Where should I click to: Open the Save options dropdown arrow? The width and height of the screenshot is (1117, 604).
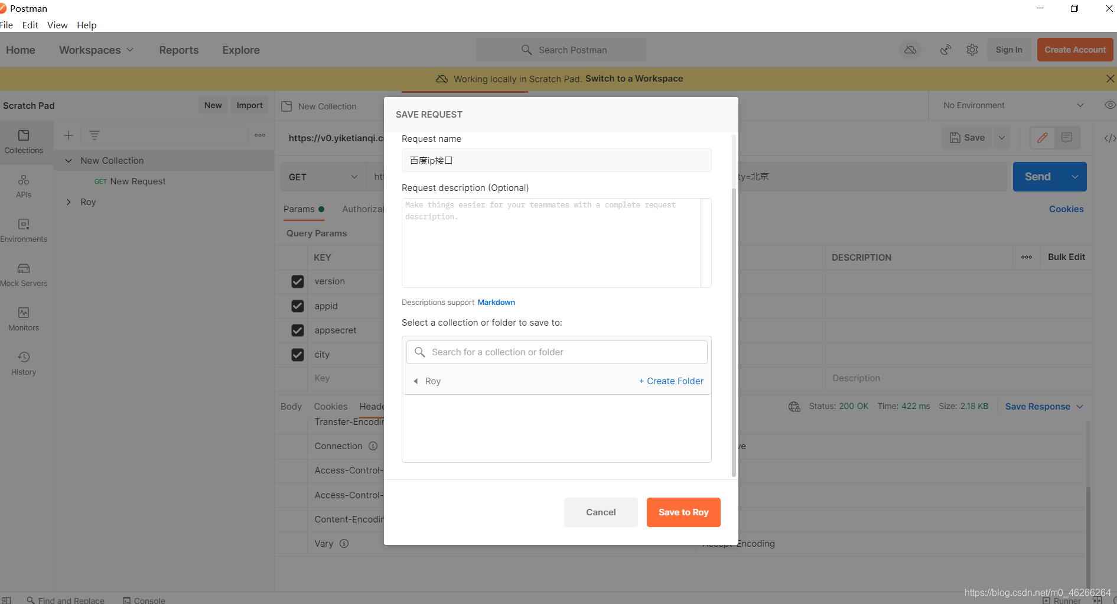(x=1002, y=138)
